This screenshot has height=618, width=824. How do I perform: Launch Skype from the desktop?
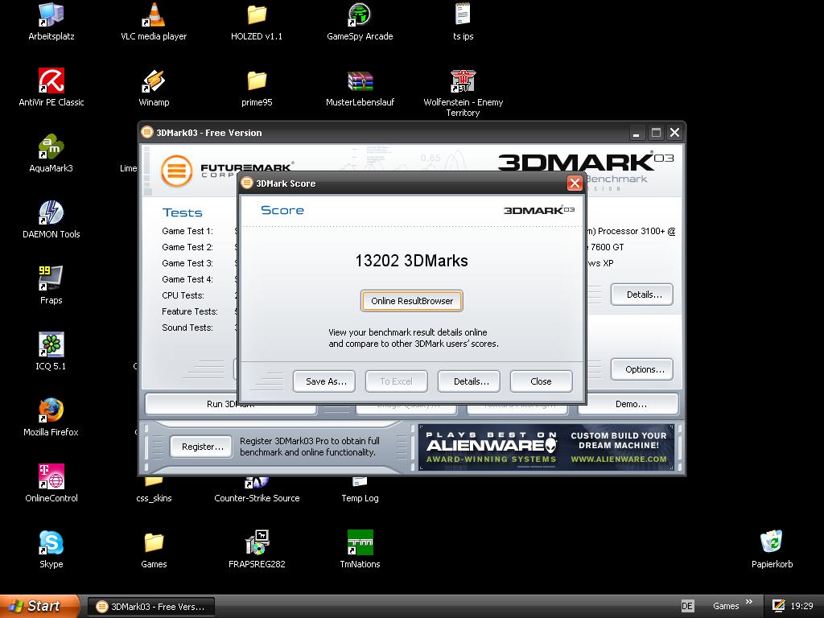point(51,550)
